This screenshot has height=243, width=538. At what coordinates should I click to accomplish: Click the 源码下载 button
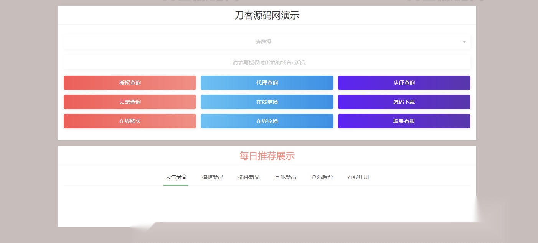pyautogui.click(x=404, y=102)
